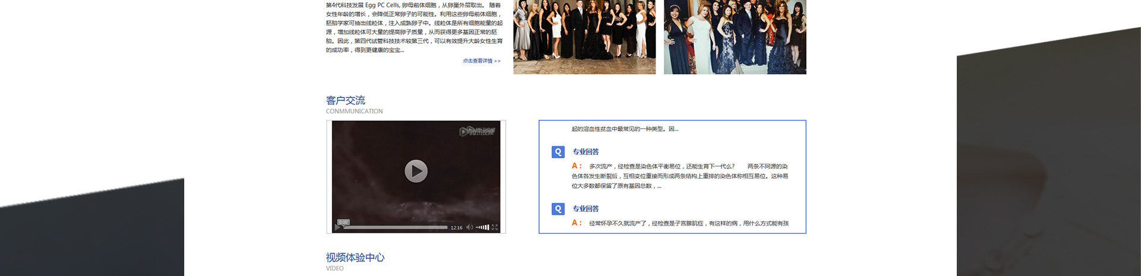Click the Egg PC Cells article paragraph
Image resolution: width=1141 pixels, height=276 pixels.
414,27
